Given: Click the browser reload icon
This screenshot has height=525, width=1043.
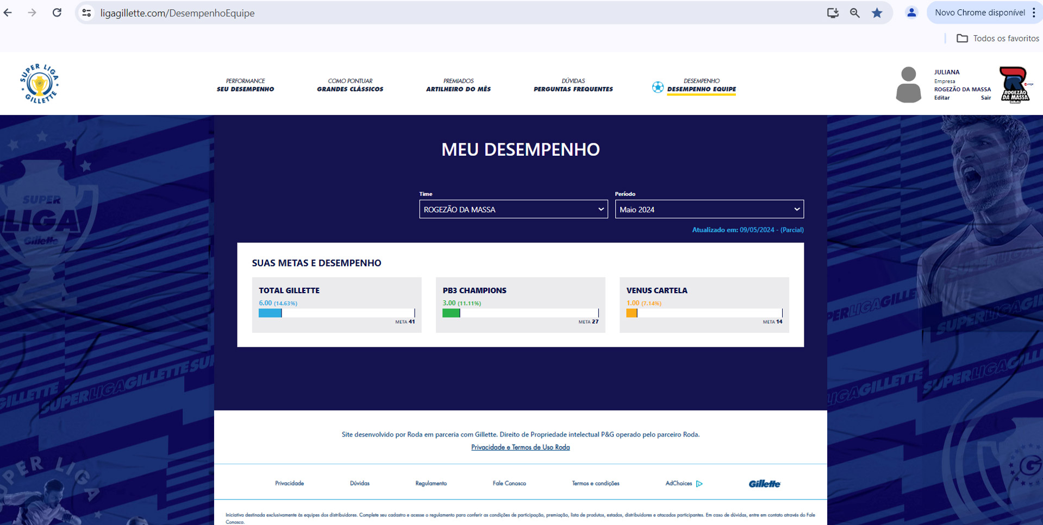Looking at the screenshot, I should pos(57,13).
